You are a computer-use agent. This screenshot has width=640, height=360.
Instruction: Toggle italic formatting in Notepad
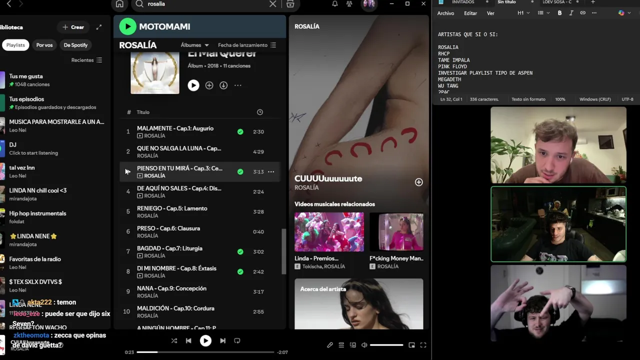[571, 13]
